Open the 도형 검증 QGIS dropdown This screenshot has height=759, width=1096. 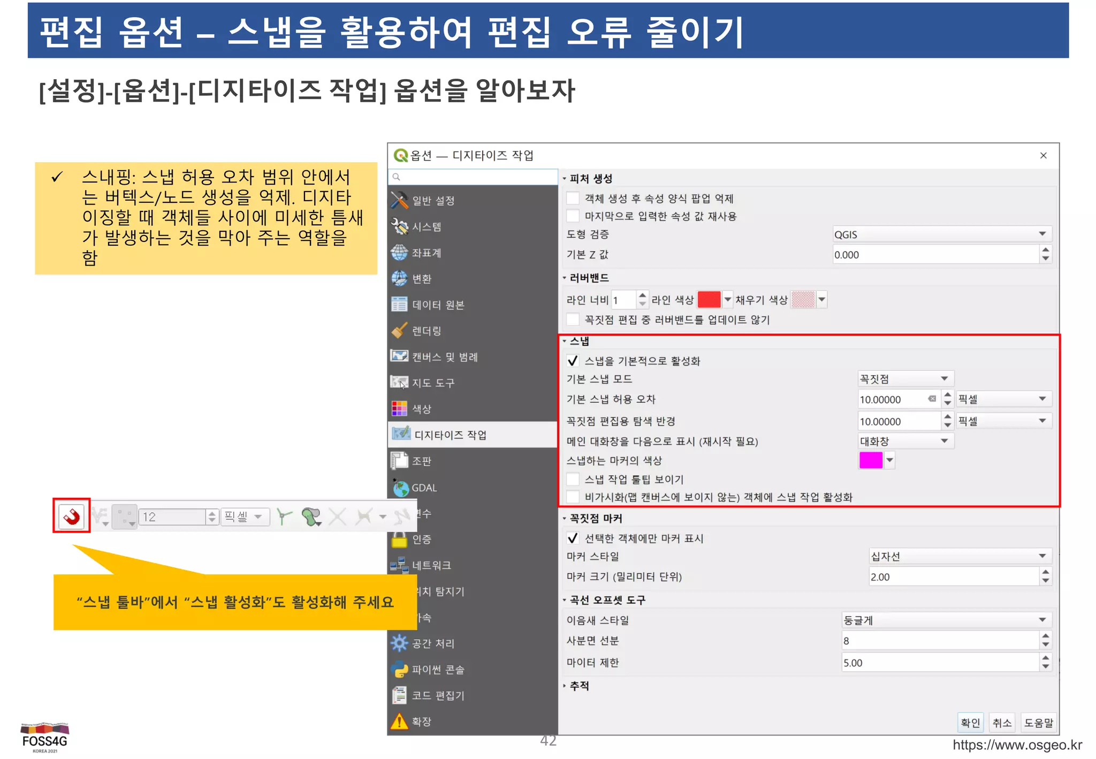tap(942, 234)
